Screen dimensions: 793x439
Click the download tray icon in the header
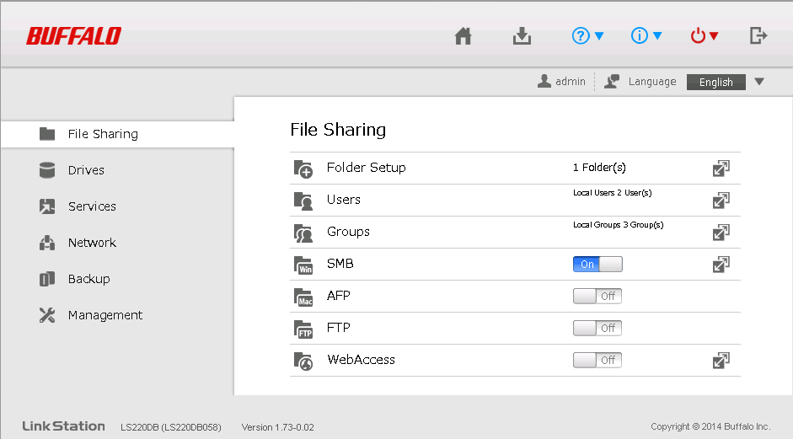[522, 36]
